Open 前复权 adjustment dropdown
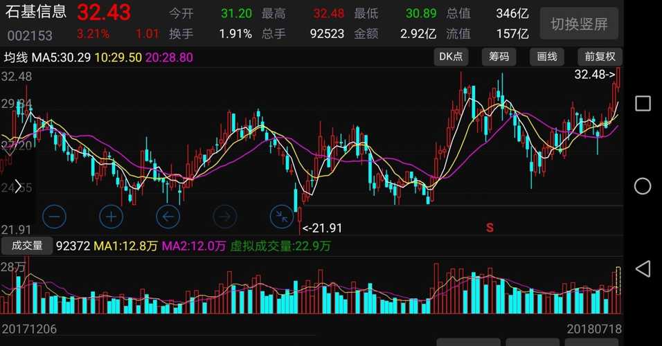Viewport: 662px width, 346px height. tap(600, 57)
